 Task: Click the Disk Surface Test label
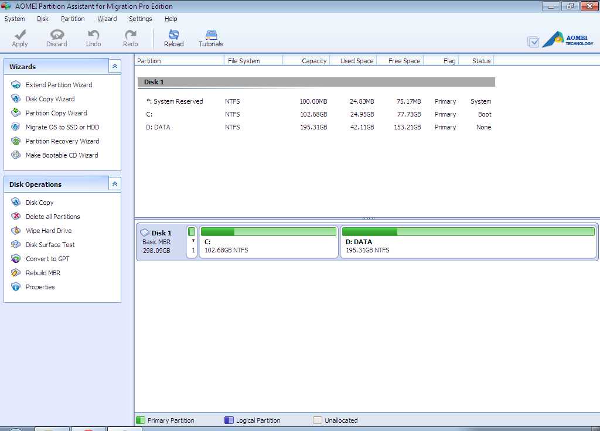tap(50, 245)
